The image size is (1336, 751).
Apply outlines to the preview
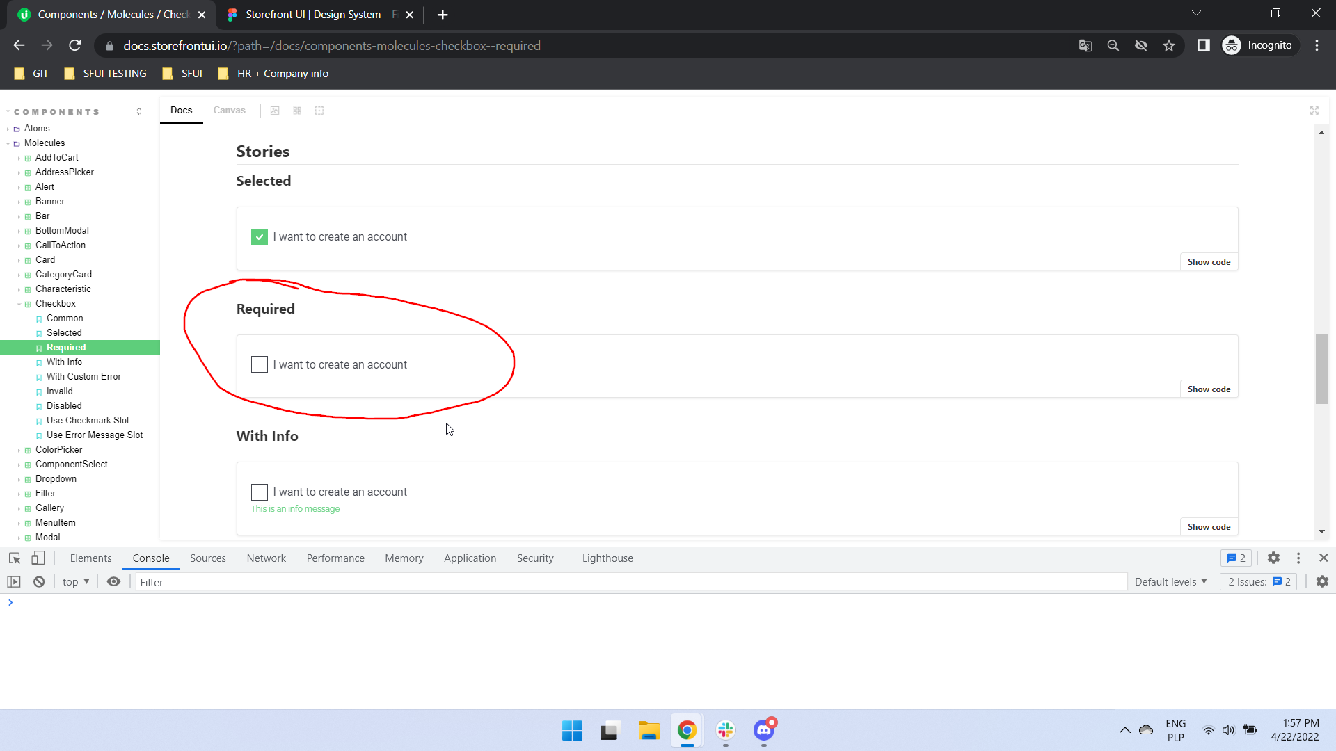319,110
